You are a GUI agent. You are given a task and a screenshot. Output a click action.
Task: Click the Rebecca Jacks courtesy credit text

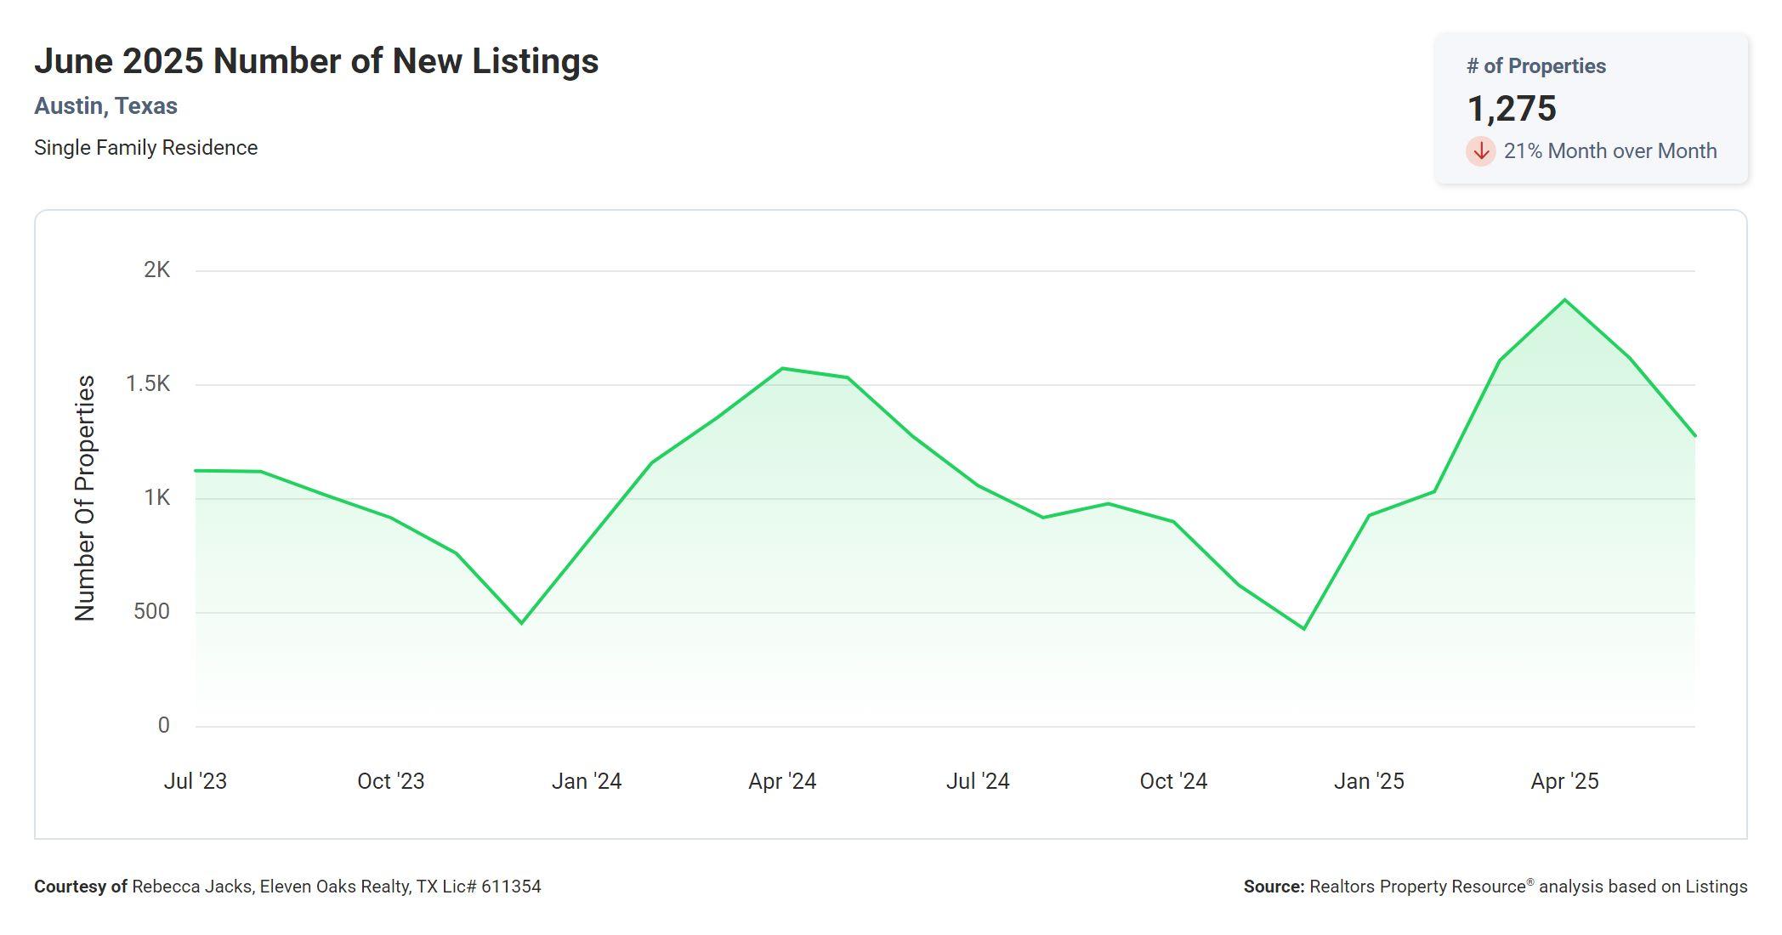pyautogui.click(x=287, y=887)
